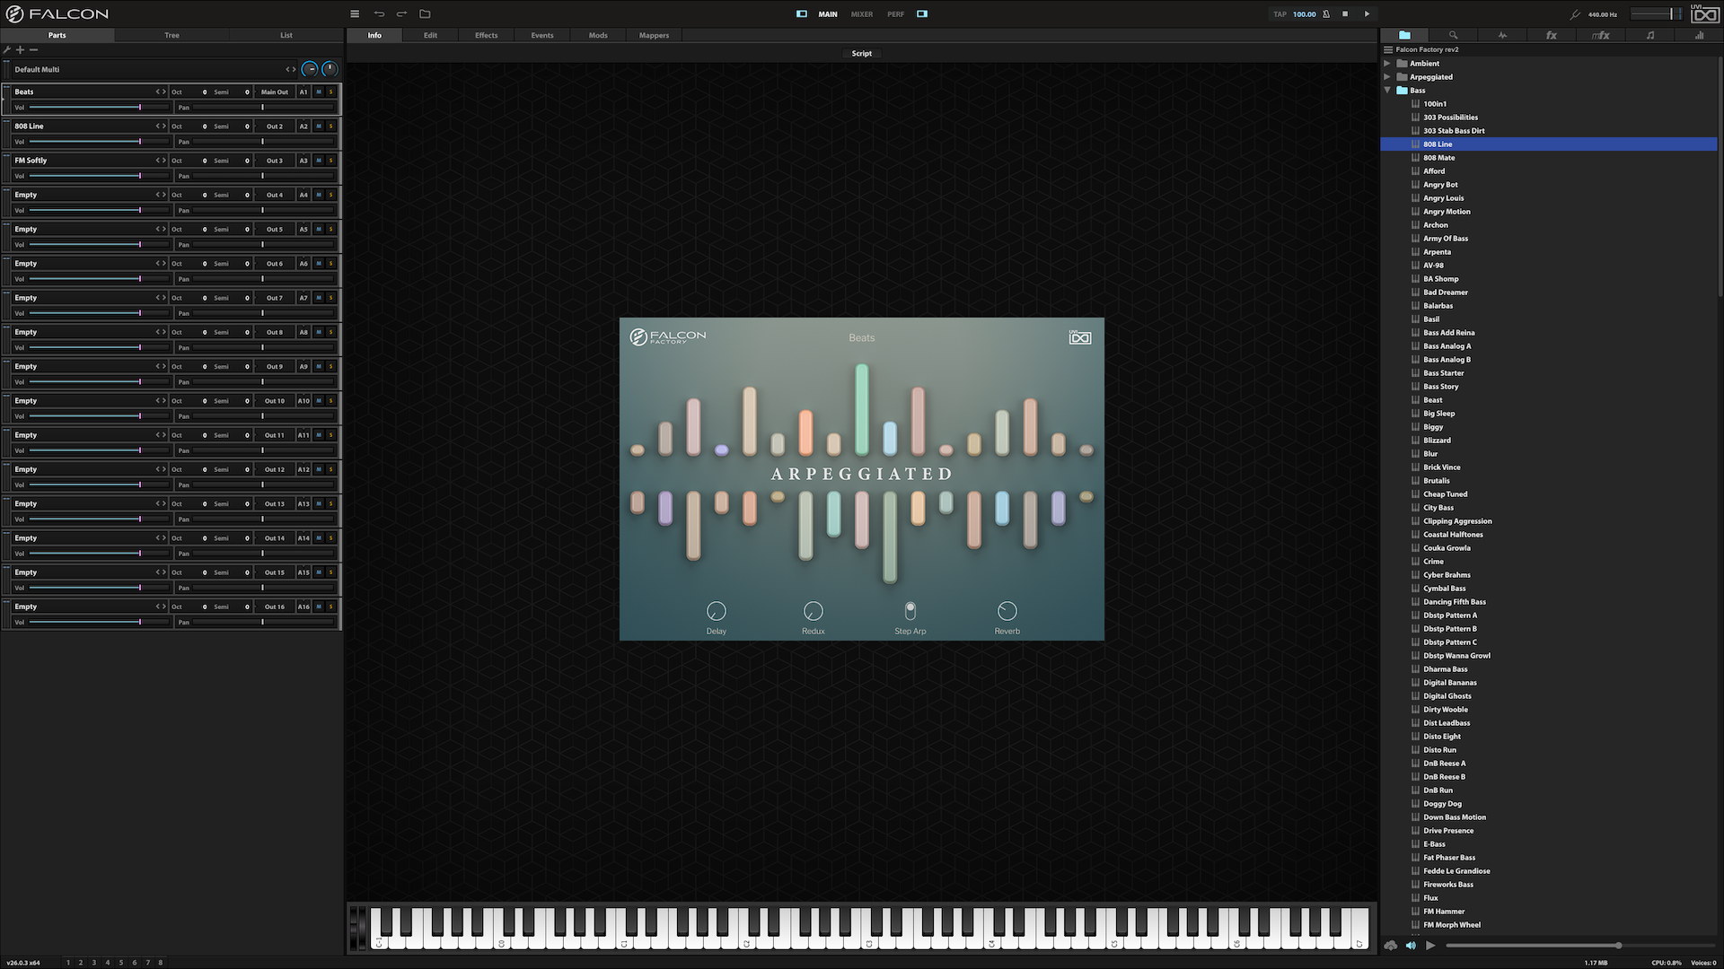Screen dimensions: 1724x969
Task: Mute the 808 Line part
Action: click(319, 127)
